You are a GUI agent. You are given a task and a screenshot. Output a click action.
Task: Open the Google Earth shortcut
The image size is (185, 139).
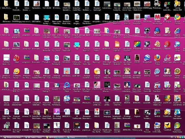click(x=147, y=57)
